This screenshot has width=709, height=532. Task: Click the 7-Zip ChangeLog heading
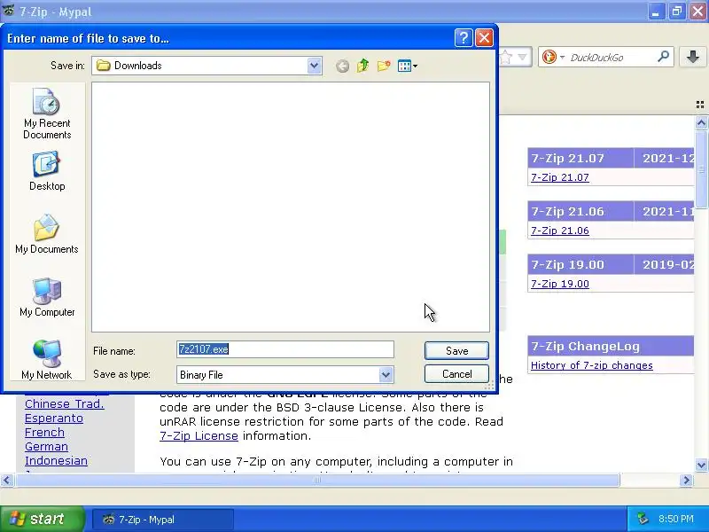(x=586, y=347)
